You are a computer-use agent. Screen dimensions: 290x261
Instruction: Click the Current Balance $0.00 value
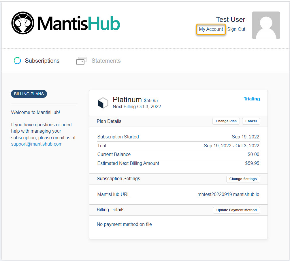coord(253,154)
